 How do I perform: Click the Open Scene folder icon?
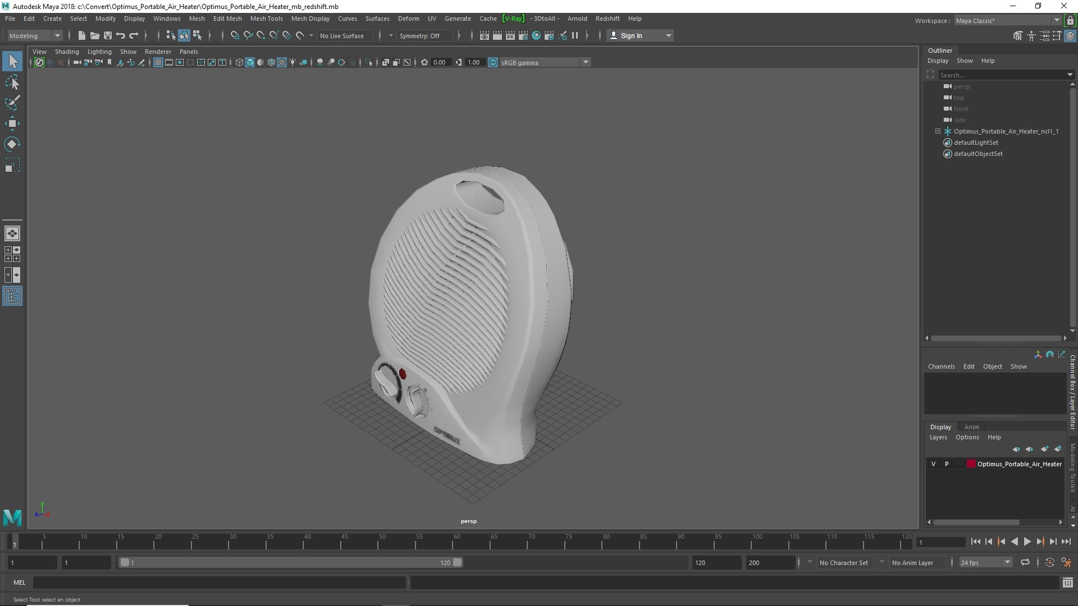coord(95,35)
